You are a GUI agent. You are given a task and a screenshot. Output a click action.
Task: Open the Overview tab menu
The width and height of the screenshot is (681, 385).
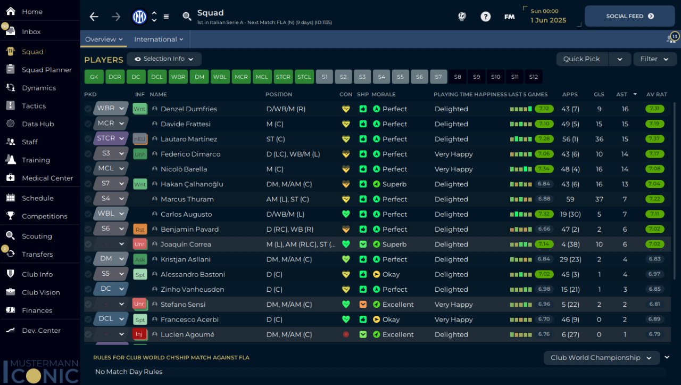tap(104, 39)
